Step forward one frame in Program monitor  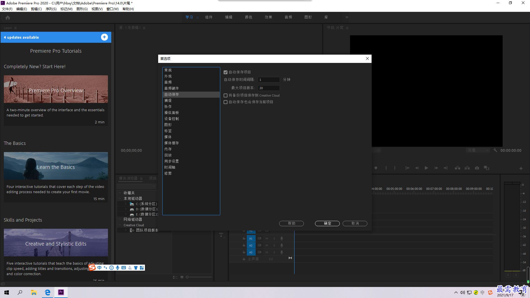pyautogui.click(x=436, y=168)
